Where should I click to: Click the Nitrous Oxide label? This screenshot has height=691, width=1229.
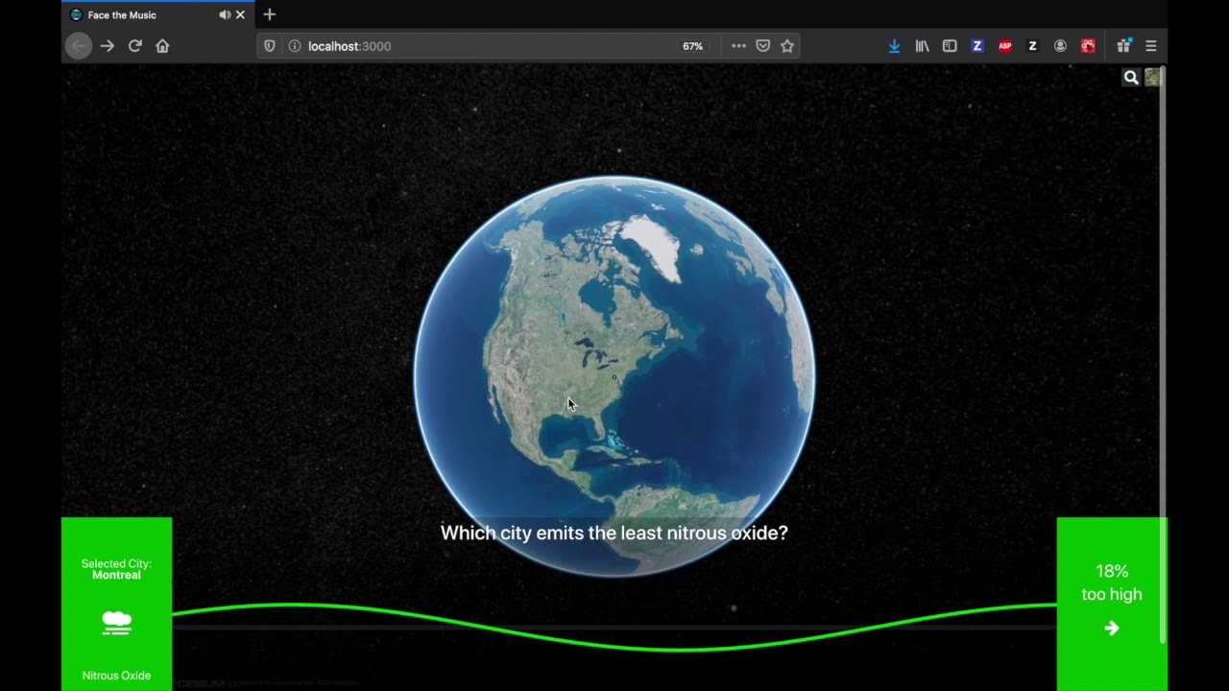[x=116, y=676]
